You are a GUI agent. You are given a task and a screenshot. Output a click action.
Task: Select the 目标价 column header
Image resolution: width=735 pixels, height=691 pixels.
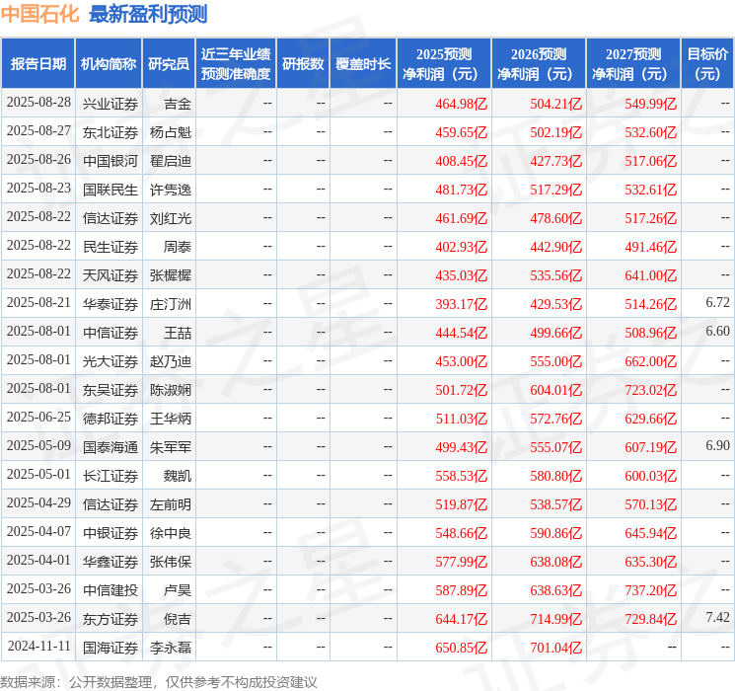pyautogui.click(x=707, y=64)
